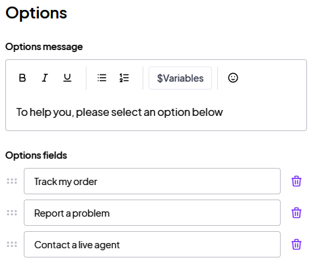
Task: Insert a numbered list
Action: (124, 78)
